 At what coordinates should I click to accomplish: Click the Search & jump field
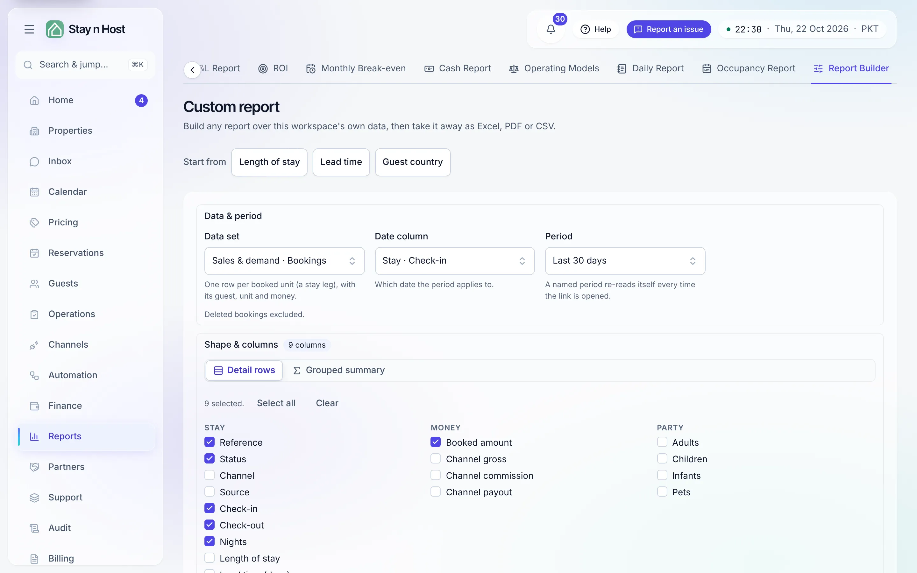pos(85,65)
